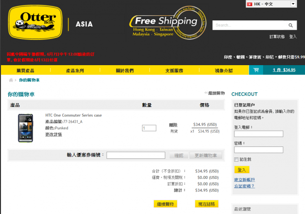
Task: Click the 總計 $34.95 (USD) total value
Action: (x=207, y=190)
